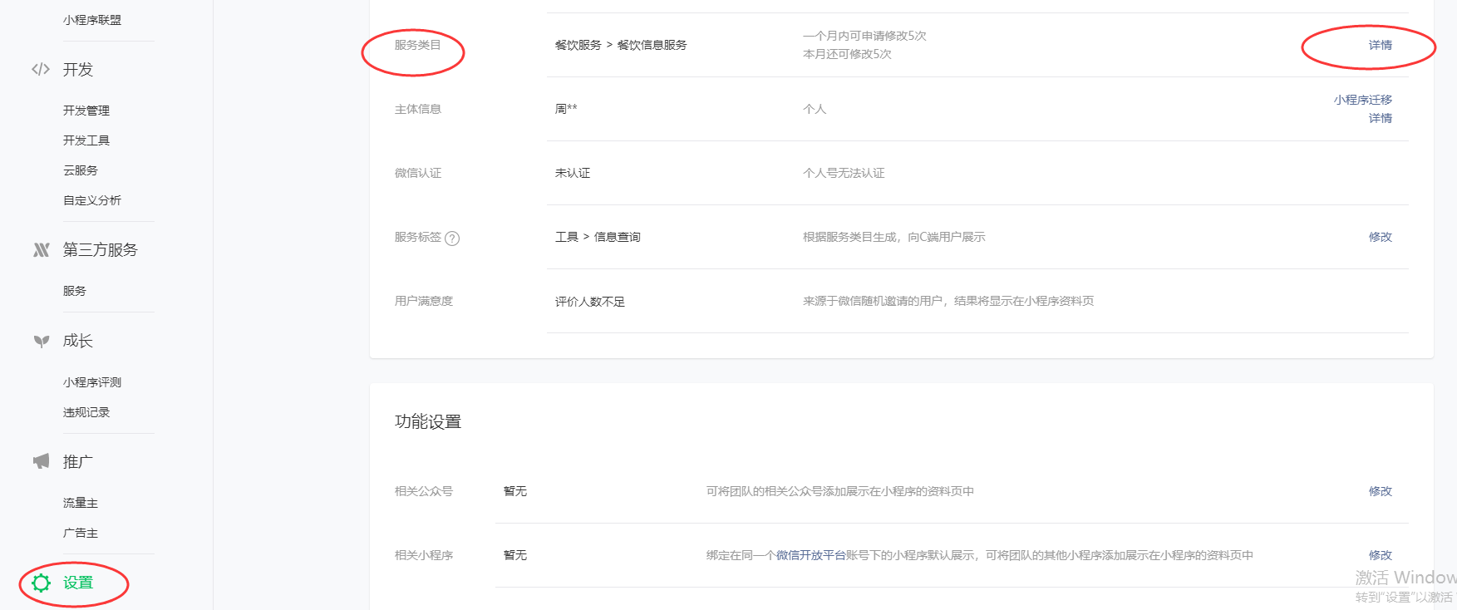Open 违规记录 sidebar item

pyautogui.click(x=86, y=412)
